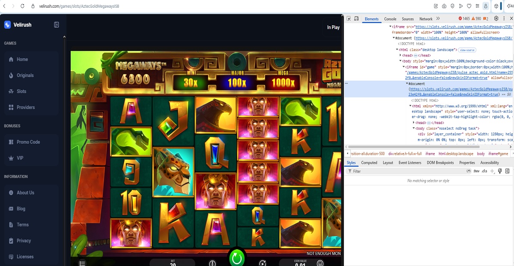Go to Originals in the sidebar
Image resolution: width=514 pixels, height=266 pixels.
[31, 75]
